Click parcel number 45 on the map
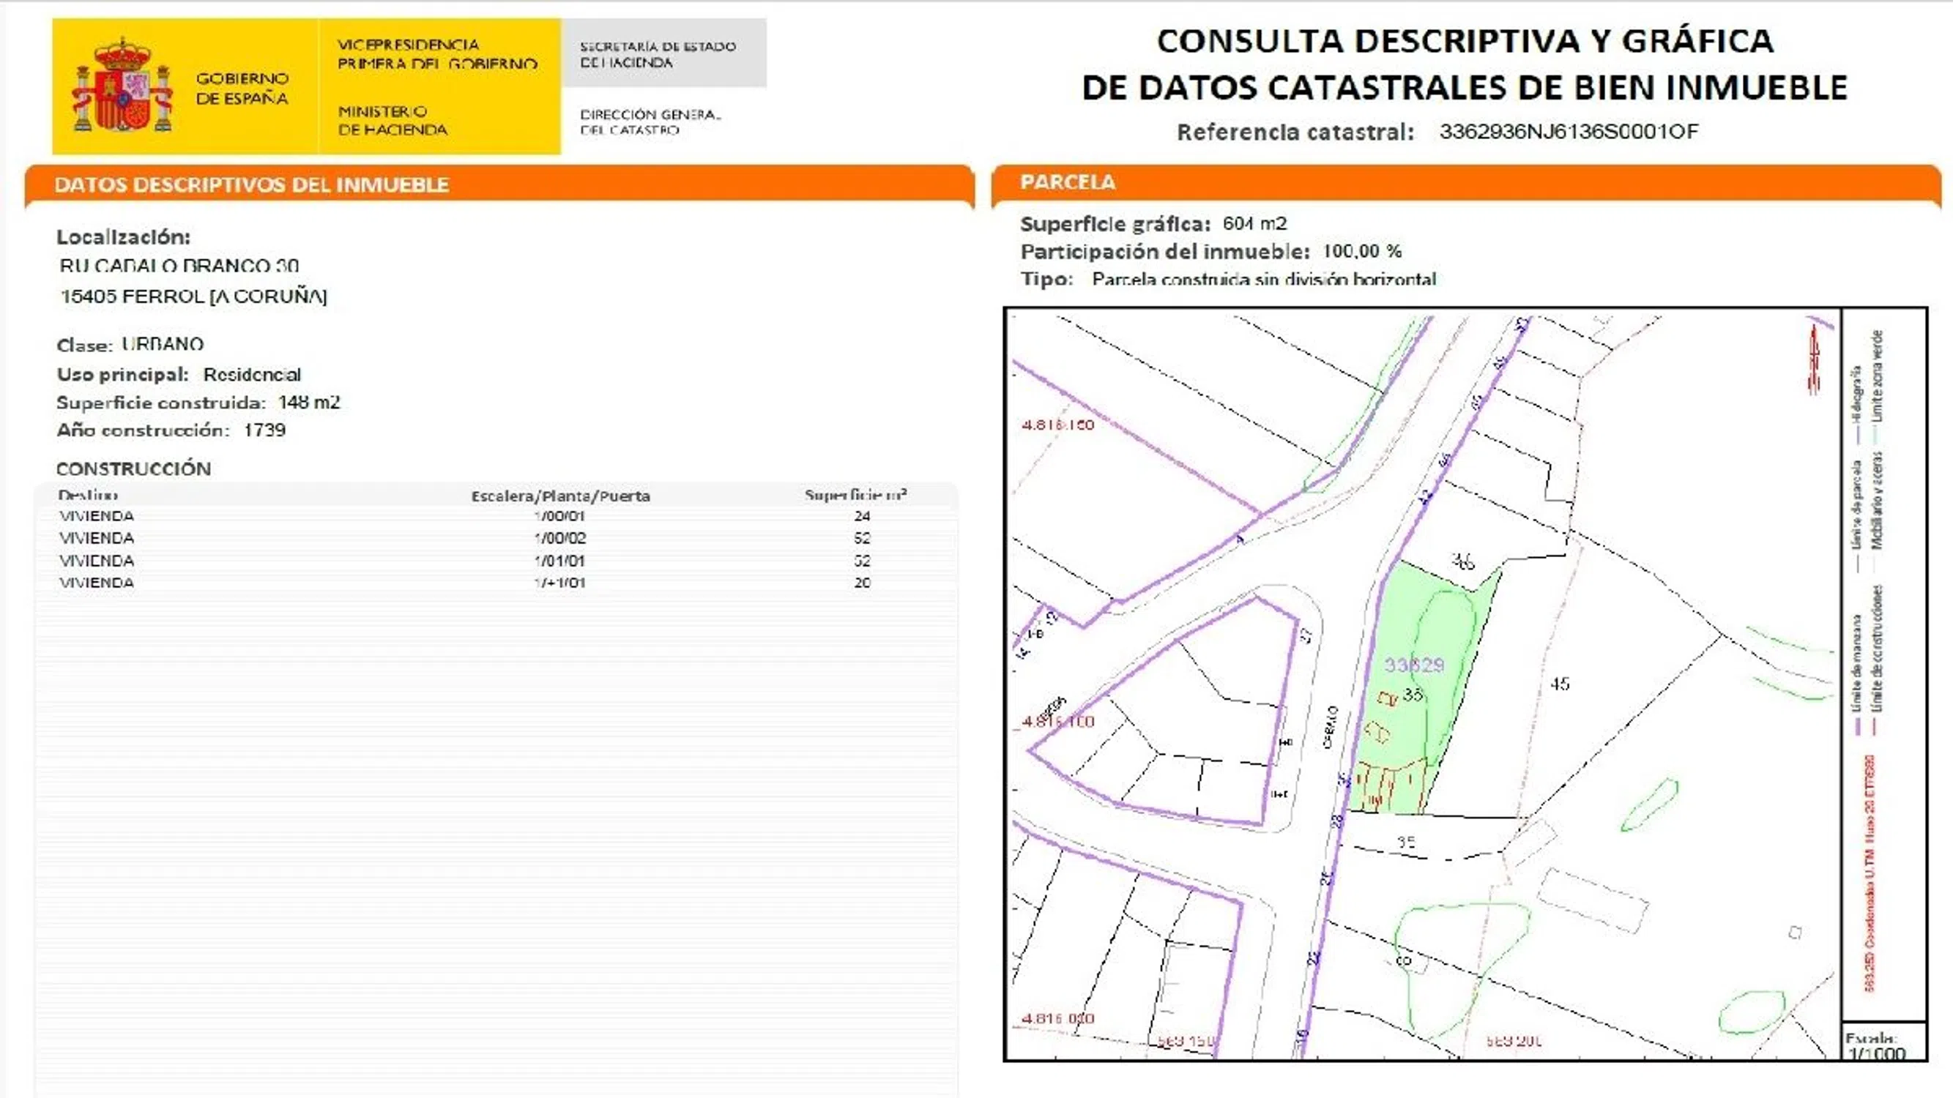The height and width of the screenshot is (1098, 1953). click(1560, 684)
